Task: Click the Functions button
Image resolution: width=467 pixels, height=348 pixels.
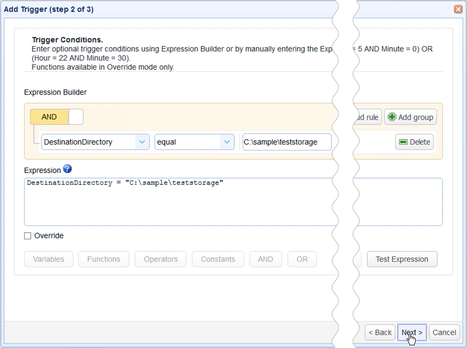Action: pos(104,259)
